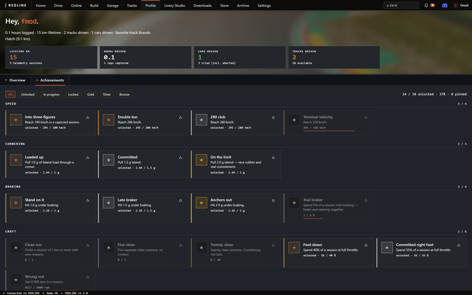Screen dimensions: 472x295
Task: Filter by Bronze tier
Action: [124, 94]
